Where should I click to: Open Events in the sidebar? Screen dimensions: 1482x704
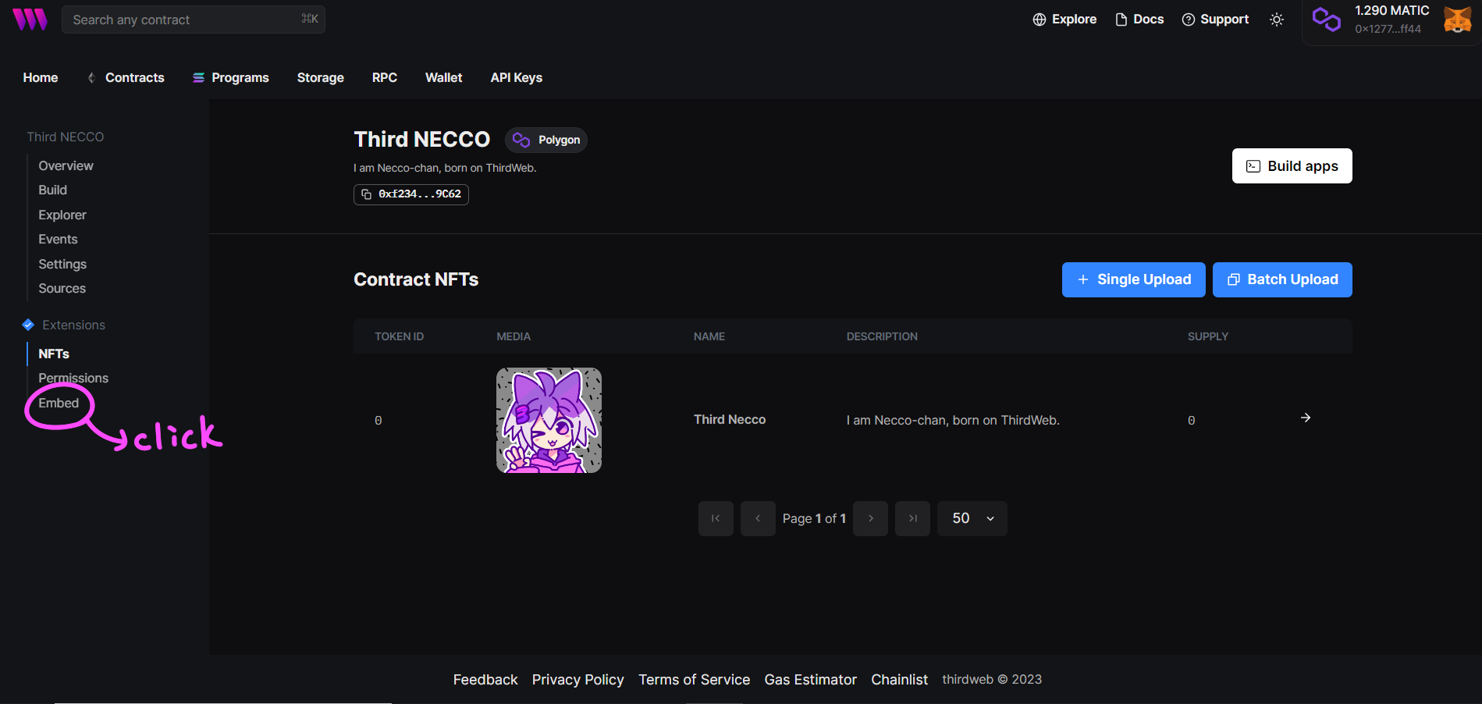(x=59, y=240)
